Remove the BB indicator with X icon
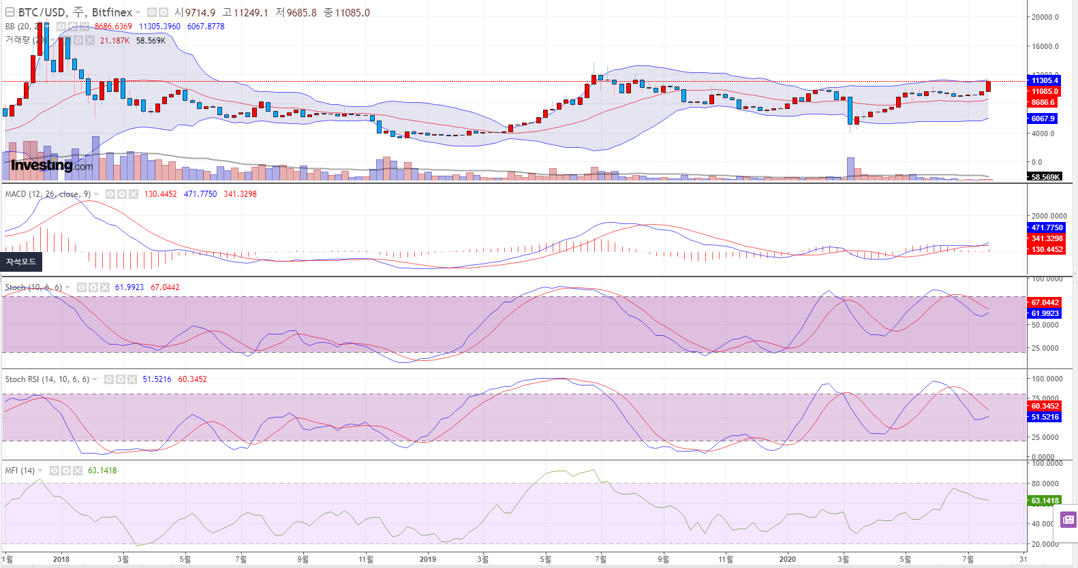Screen dimensions: 1078x568 click(x=84, y=27)
